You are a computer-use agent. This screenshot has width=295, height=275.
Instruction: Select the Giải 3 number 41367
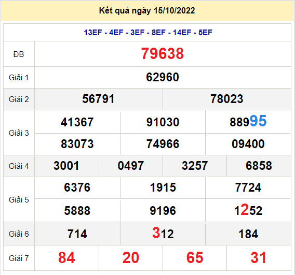click(x=77, y=122)
